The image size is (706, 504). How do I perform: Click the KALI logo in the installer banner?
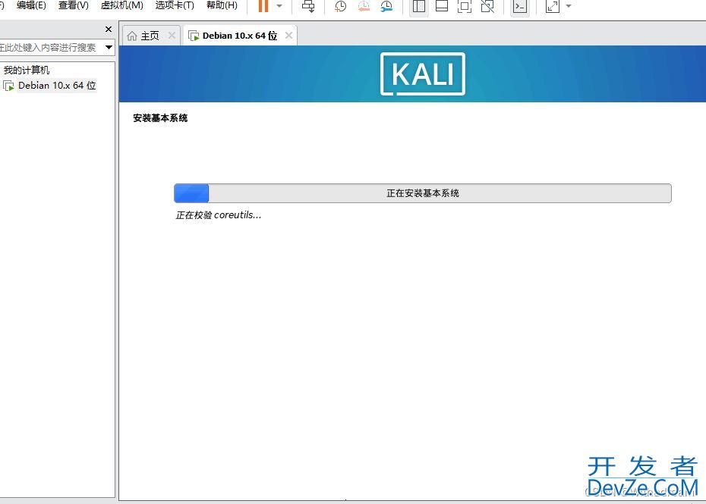[423, 74]
